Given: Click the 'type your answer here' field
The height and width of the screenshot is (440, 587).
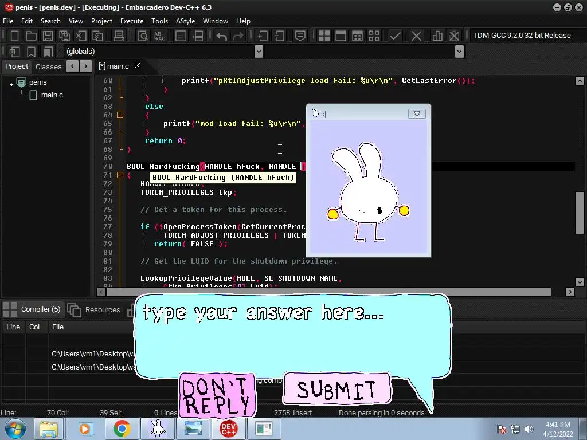Looking at the screenshot, I should [293, 335].
